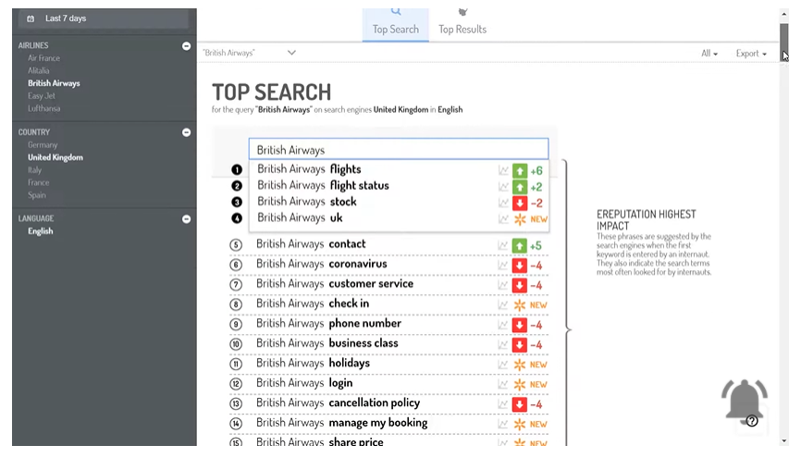Click the calendar icon next to Last 7 days
801x458 pixels.
click(31, 19)
